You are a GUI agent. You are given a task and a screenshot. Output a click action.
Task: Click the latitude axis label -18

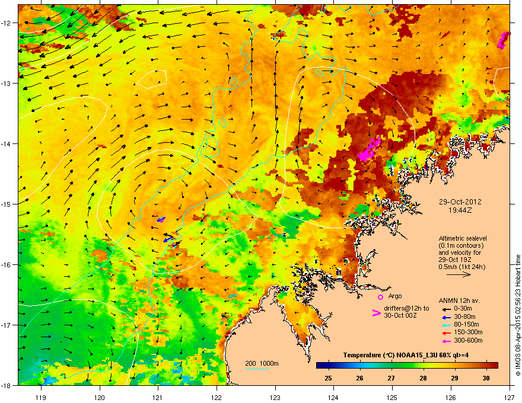7,385
